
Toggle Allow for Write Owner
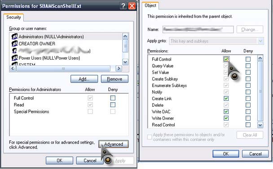tap(226, 118)
